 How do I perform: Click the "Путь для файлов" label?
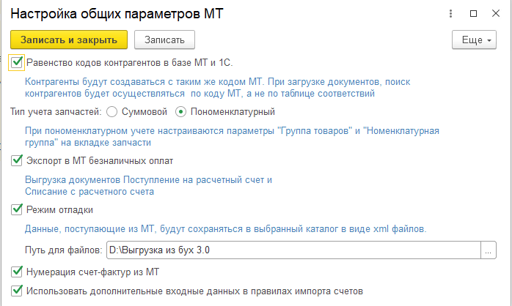coord(63,251)
